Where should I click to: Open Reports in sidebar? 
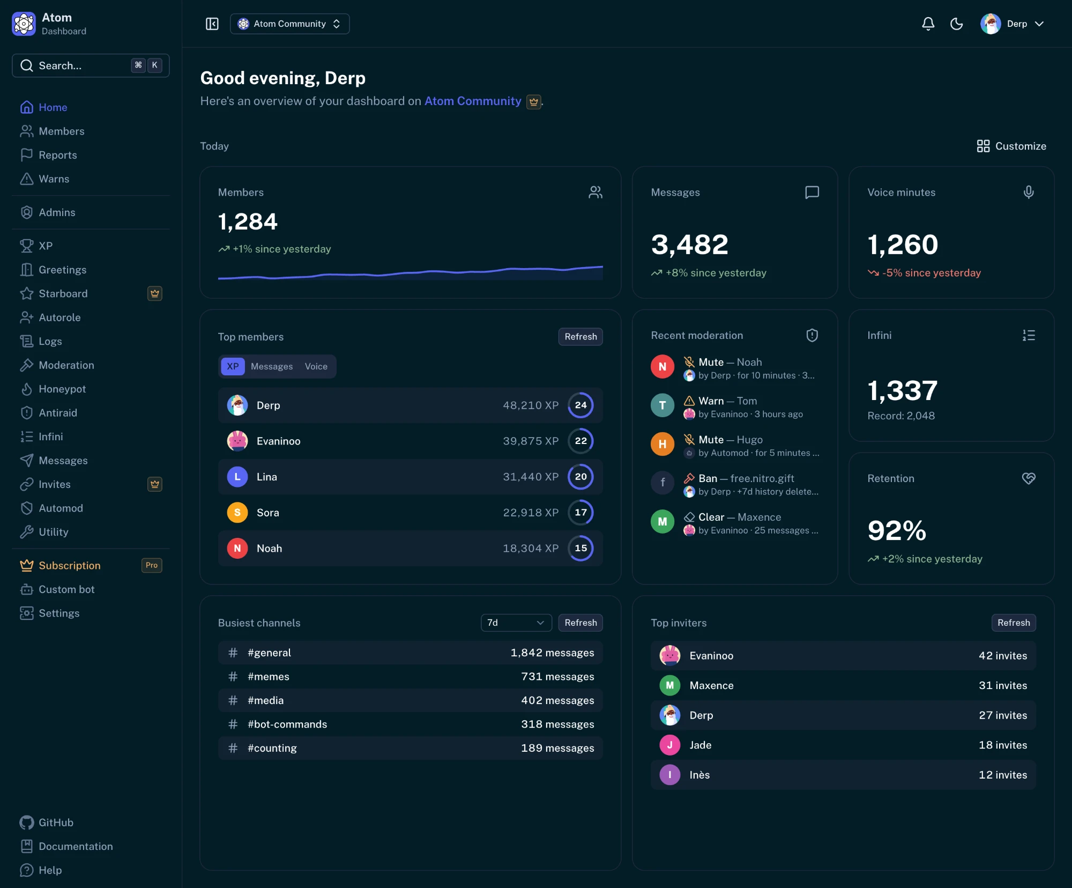coord(91,155)
